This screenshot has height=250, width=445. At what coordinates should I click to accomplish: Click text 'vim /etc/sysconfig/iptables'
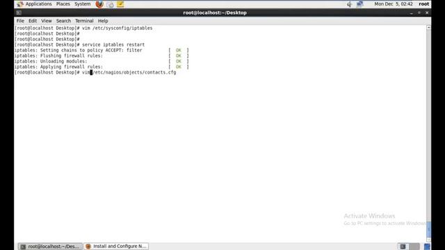(x=117, y=28)
